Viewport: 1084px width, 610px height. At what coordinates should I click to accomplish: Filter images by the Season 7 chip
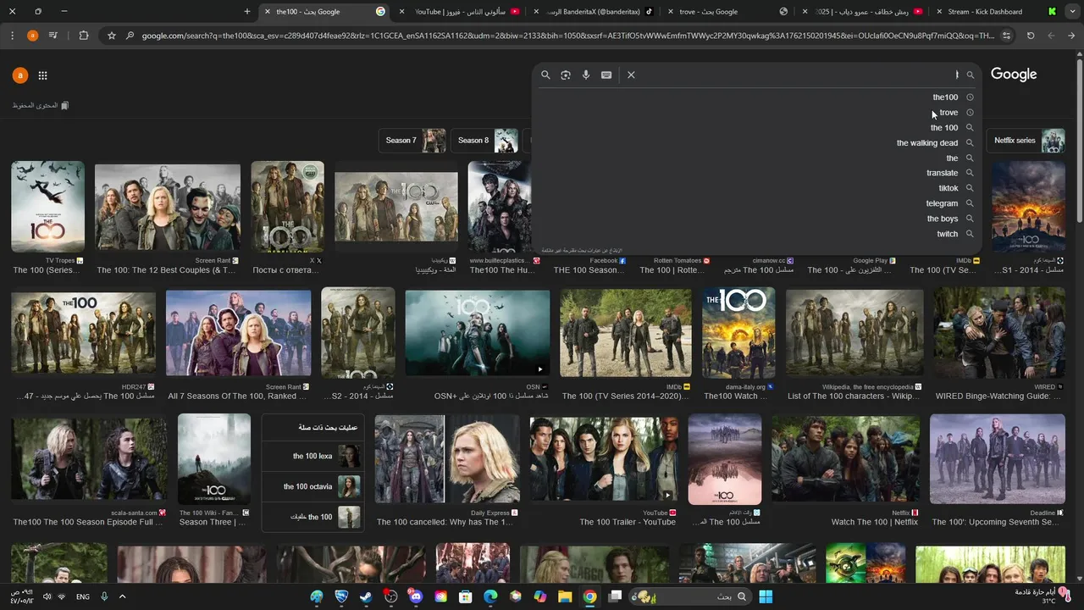tap(412, 141)
